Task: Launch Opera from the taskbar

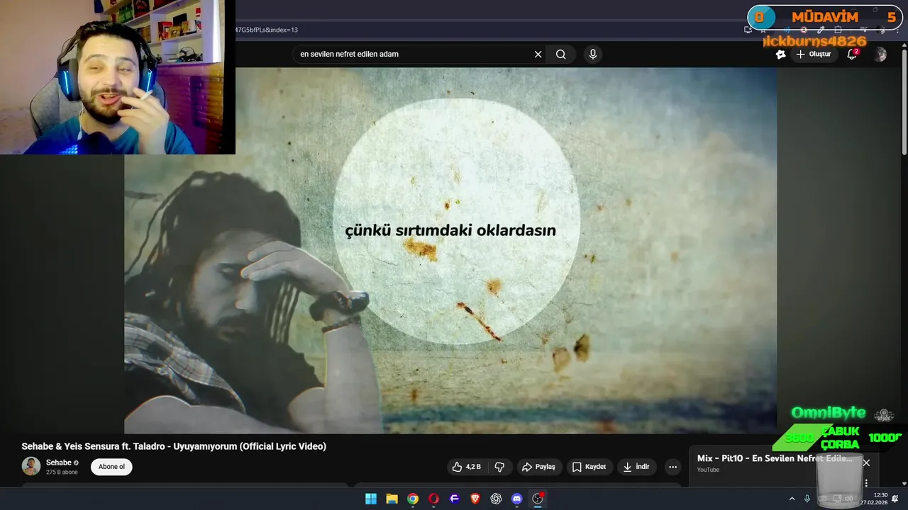Action: pyautogui.click(x=433, y=499)
